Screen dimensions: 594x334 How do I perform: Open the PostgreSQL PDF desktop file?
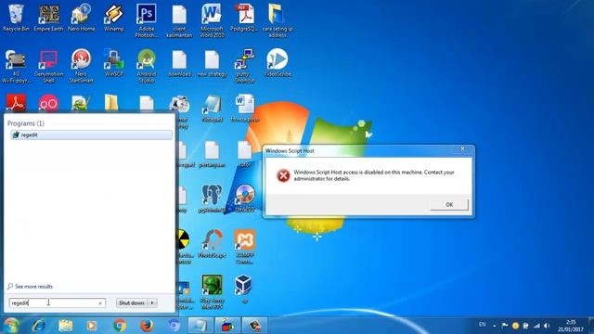244,18
